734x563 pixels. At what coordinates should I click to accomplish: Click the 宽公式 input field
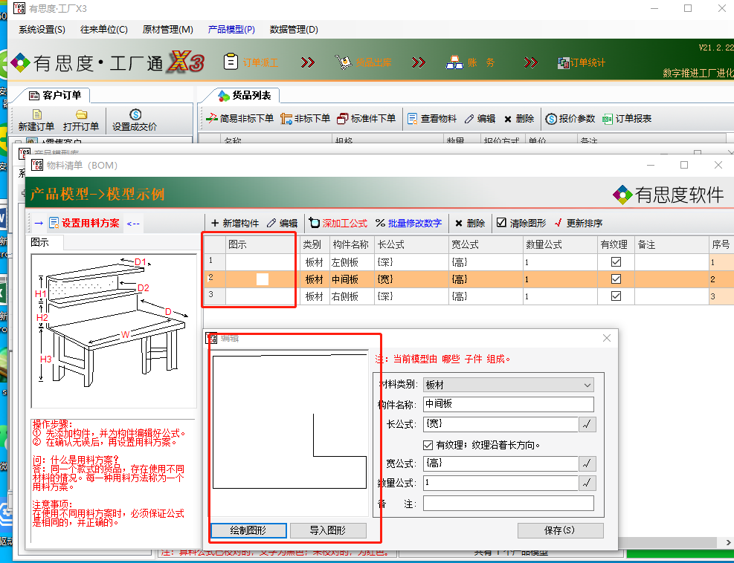[x=500, y=463]
